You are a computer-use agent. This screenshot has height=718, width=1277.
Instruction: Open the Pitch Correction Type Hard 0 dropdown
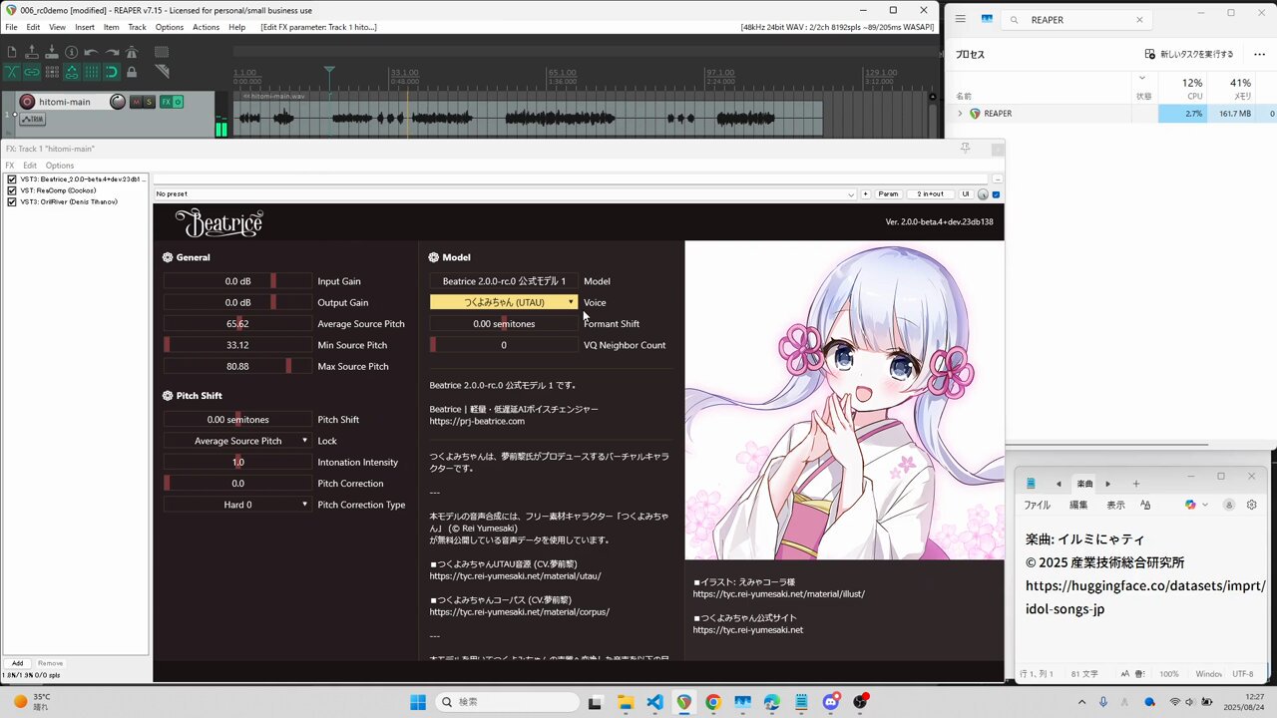237,505
